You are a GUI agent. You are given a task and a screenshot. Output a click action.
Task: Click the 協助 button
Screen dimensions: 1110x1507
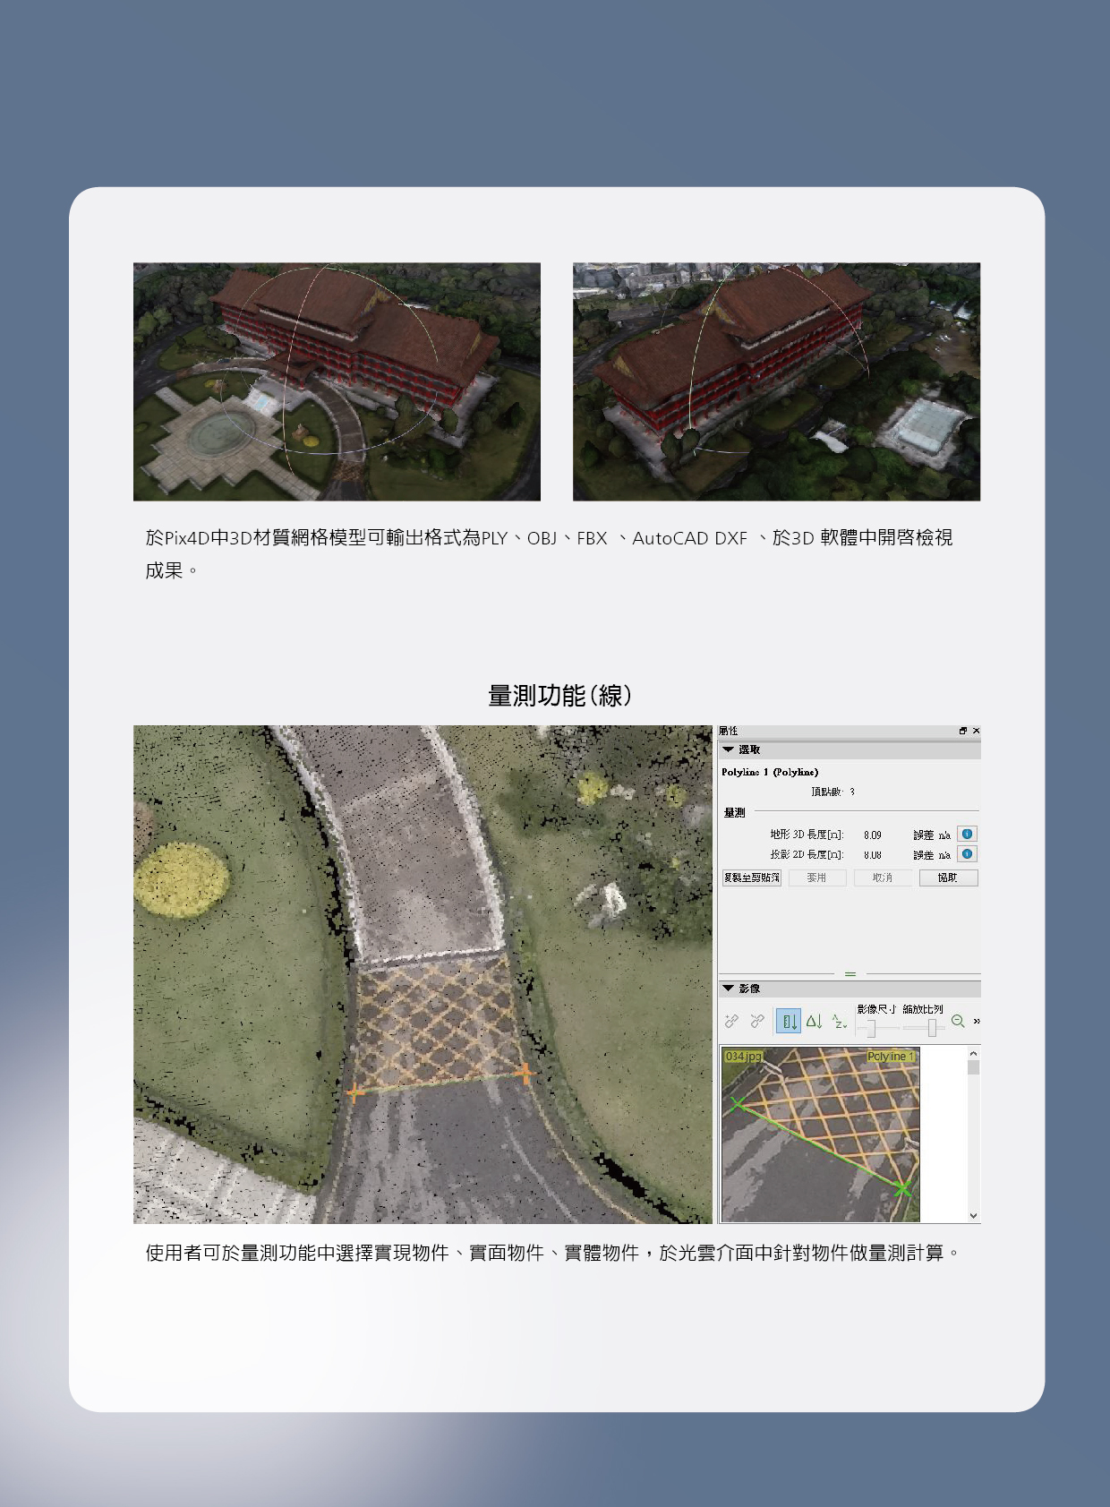948,878
